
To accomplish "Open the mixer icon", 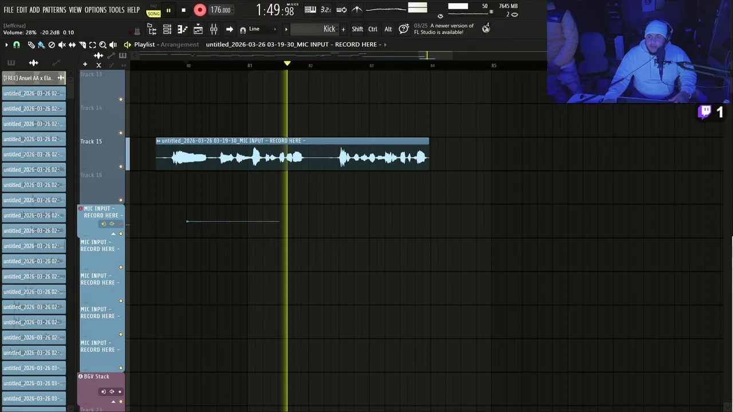I will tap(214, 29).
